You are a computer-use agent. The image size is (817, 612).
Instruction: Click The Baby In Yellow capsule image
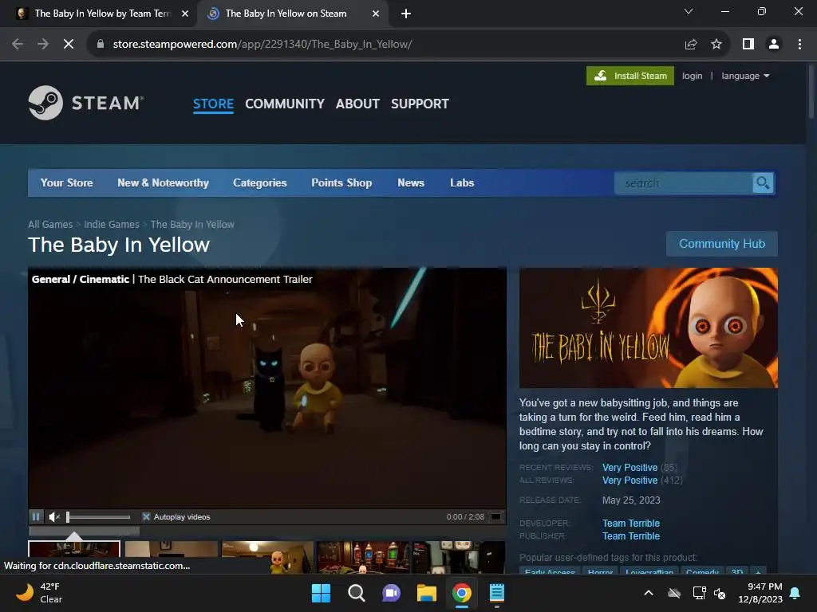648,328
